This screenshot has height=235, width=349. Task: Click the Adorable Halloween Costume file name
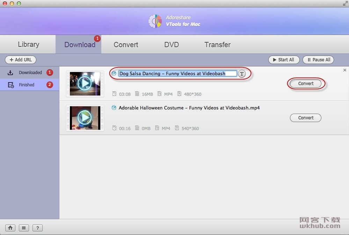189,108
